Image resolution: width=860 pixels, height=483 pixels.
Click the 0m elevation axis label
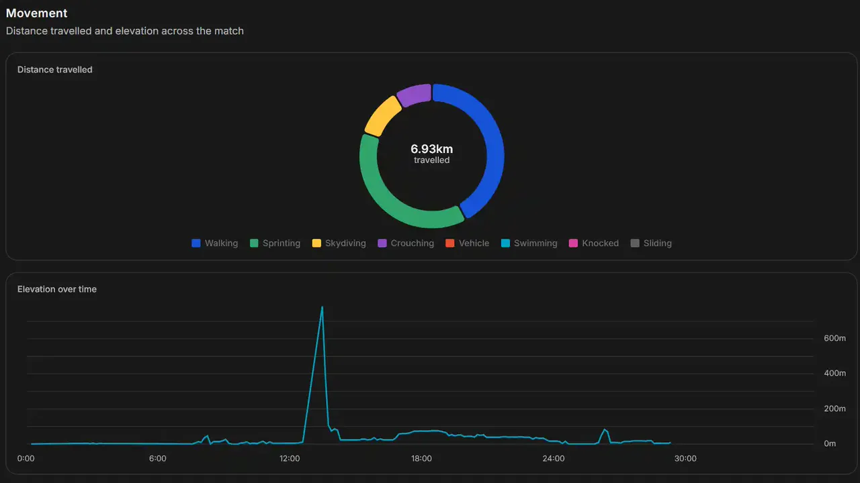click(830, 444)
